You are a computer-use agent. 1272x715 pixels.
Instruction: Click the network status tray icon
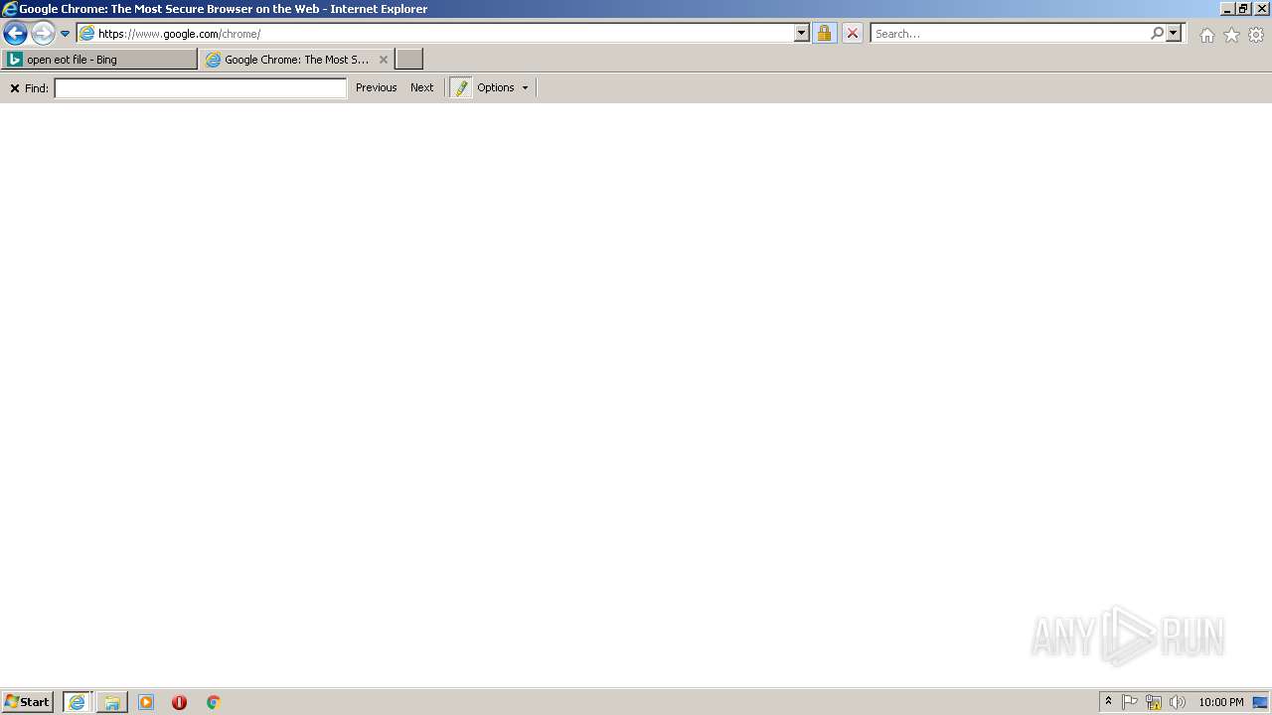tap(1154, 702)
